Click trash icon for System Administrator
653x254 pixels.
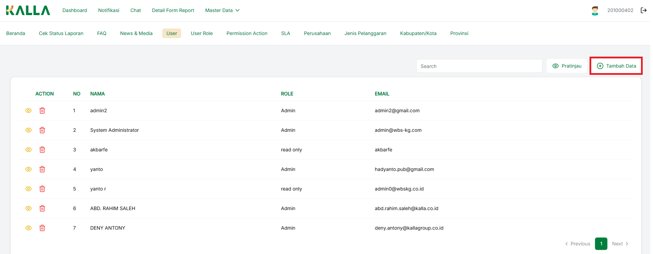(x=42, y=130)
